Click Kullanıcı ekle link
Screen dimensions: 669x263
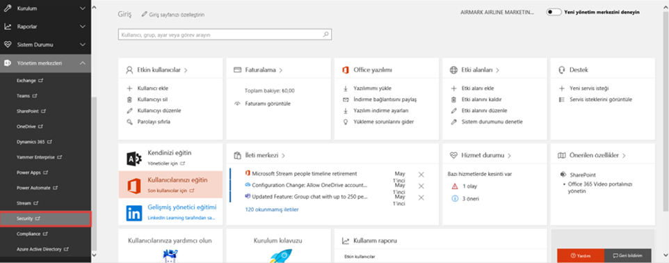pyautogui.click(x=153, y=88)
